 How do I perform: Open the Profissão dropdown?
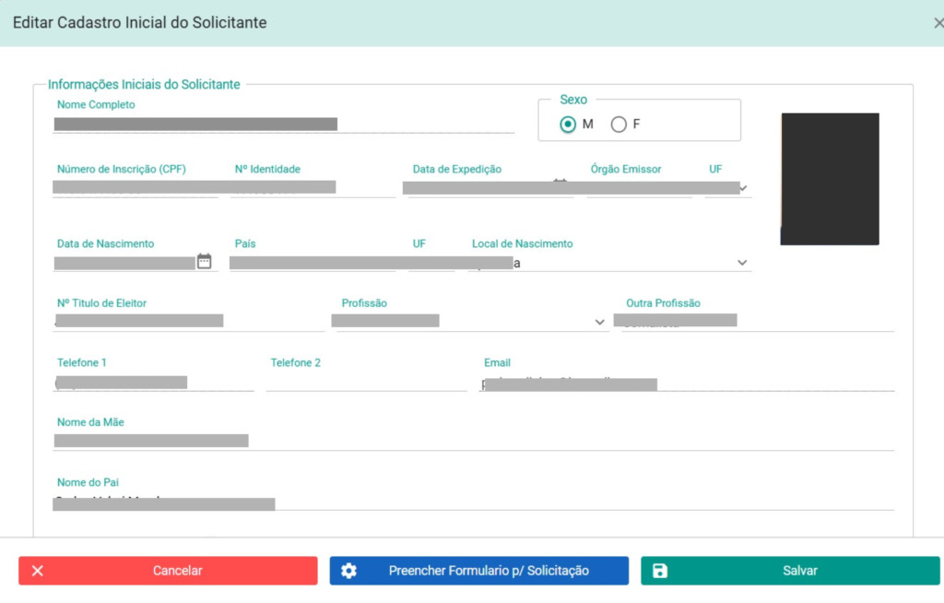pyautogui.click(x=599, y=323)
